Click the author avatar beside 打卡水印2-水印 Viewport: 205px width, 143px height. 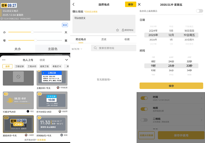pyautogui.click(x=60, y=111)
